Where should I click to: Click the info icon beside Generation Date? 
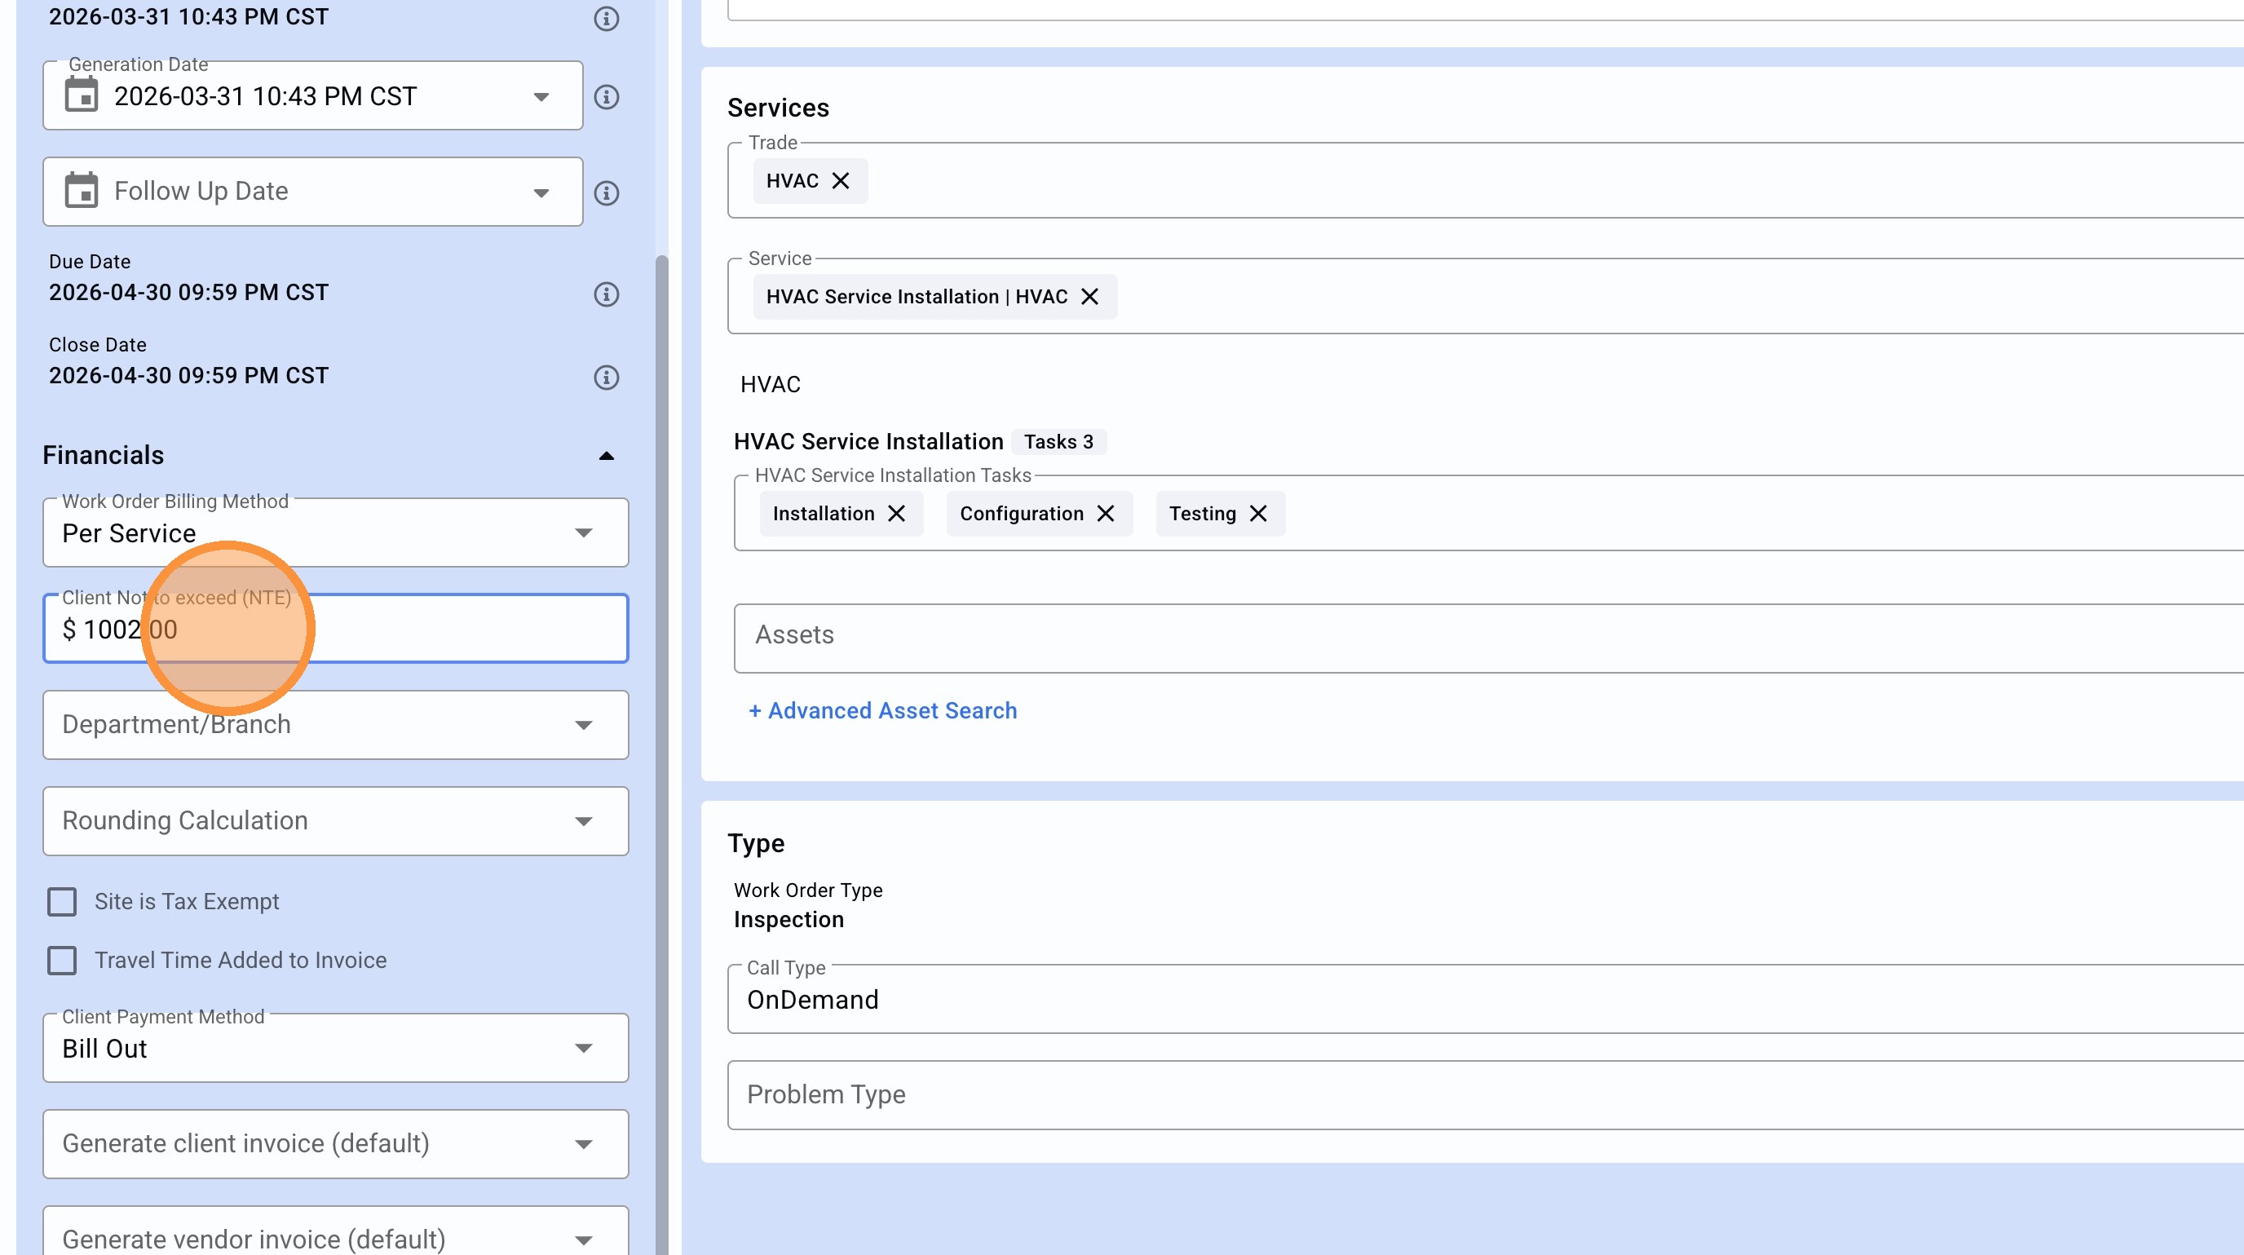[607, 97]
